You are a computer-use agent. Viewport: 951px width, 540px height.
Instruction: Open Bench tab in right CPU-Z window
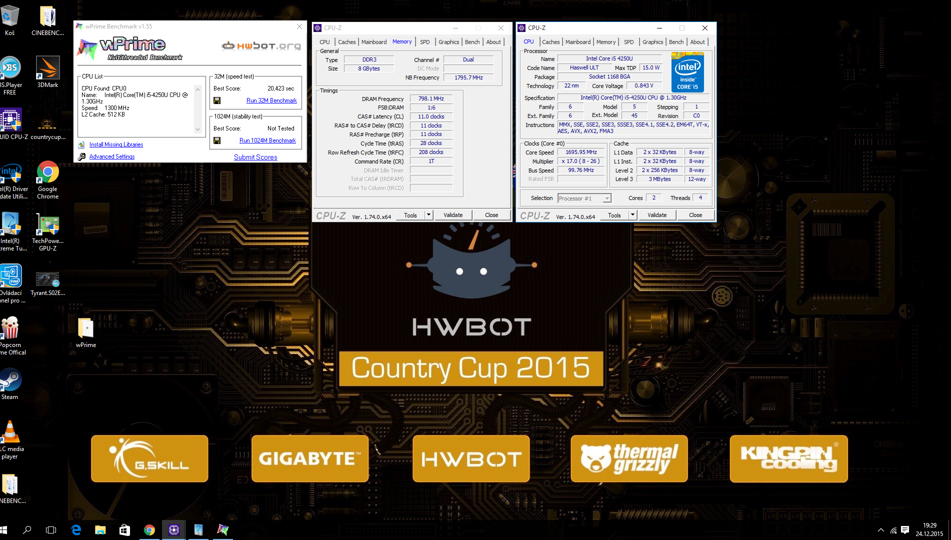click(676, 42)
